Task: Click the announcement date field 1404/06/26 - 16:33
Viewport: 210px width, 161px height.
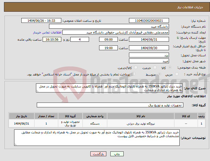Action: 41,20
